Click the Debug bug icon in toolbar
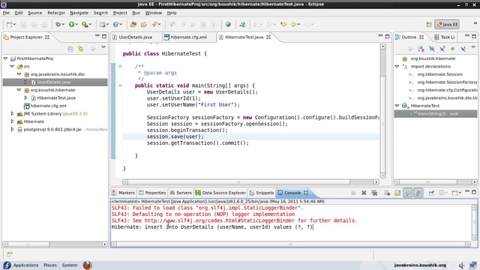The height and width of the screenshot is (270, 480). 58,25
